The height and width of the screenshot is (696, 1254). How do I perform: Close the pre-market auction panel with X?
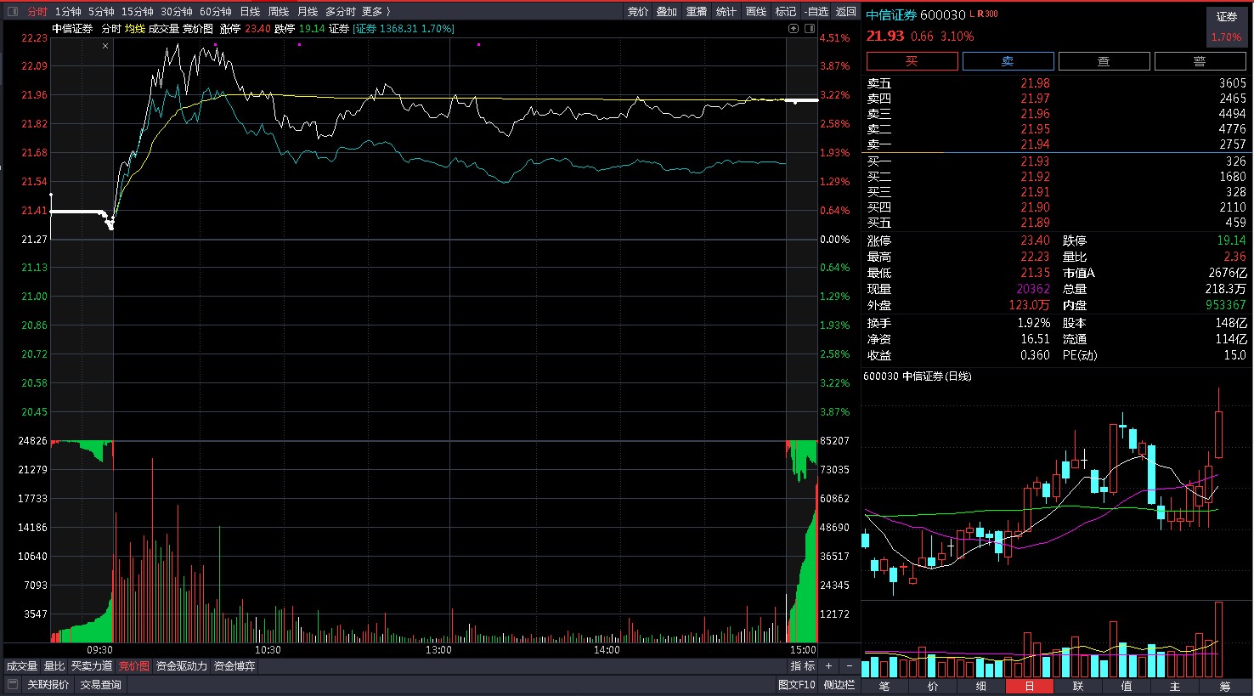105,46
